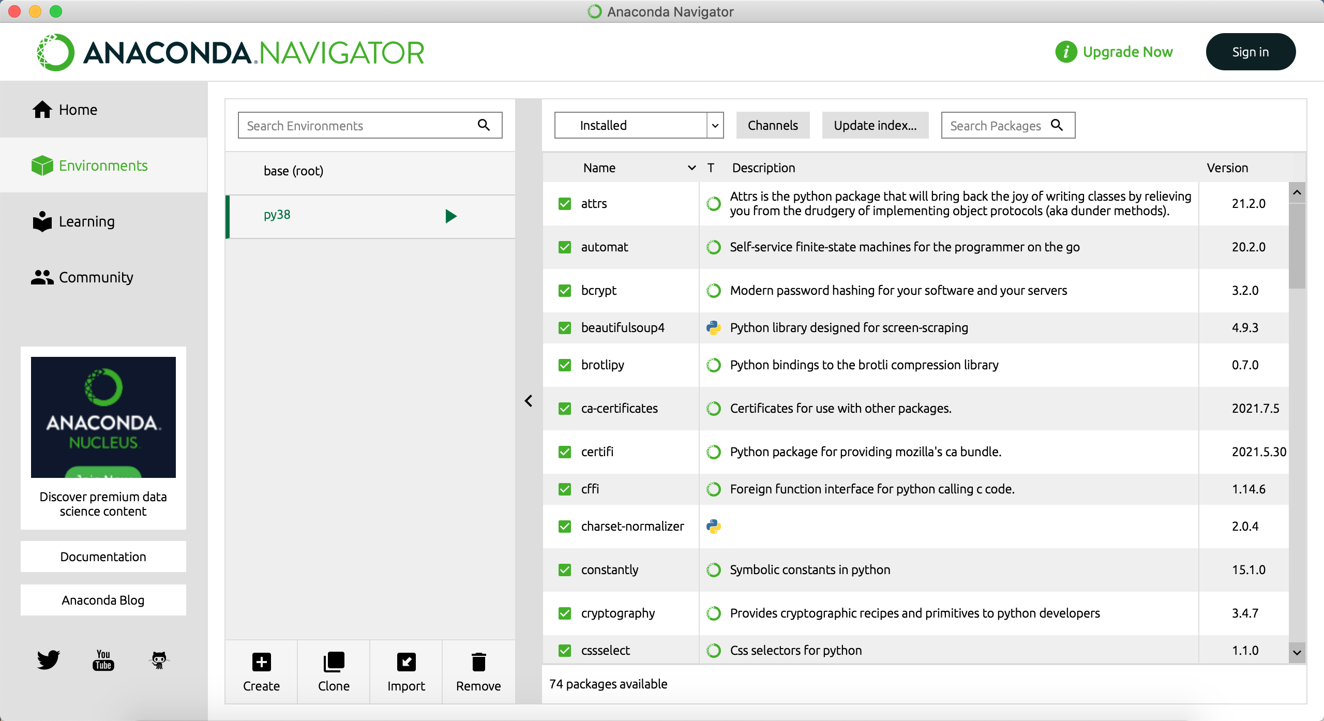The width and height of the screenshot is (1324, 721).
Task: Click the T type column header
Action: coord(711,168)
